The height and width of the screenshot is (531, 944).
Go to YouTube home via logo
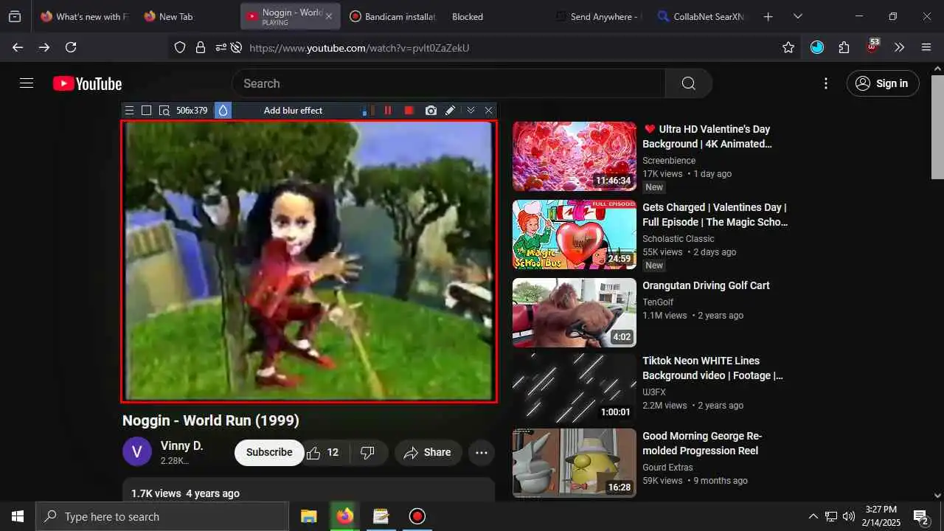click(87, 83)
